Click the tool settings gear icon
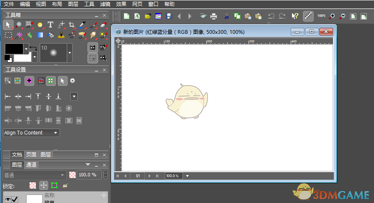The height and width of the screenshot is (203, 374). pyautogui.click(x=73, y=81)
